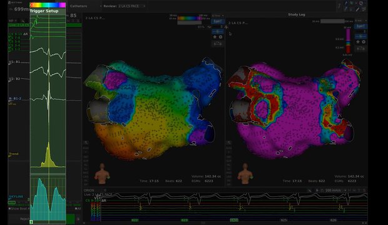Image resolution: width=388 pixels, height=225 pixels.
Task: Click the star icon in left map panel
Action: point(215,37)
